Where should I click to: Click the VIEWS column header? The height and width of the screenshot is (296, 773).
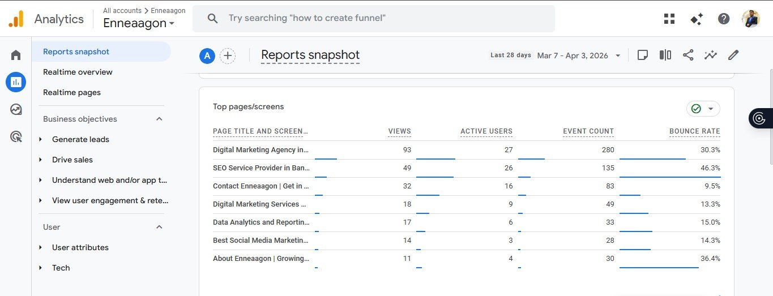[400, 131]
